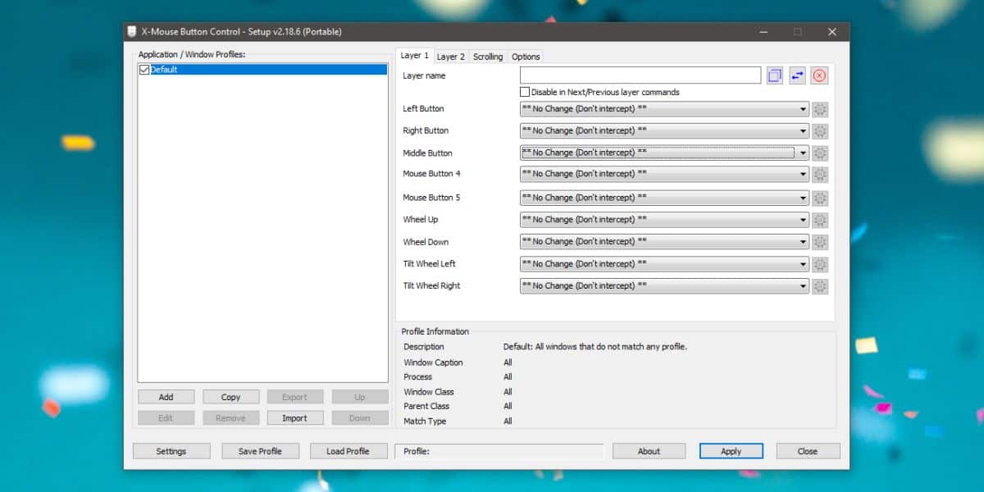Select the Default profile row in list
This screenshot has height=492, width=984.
(x=262, y=70)
